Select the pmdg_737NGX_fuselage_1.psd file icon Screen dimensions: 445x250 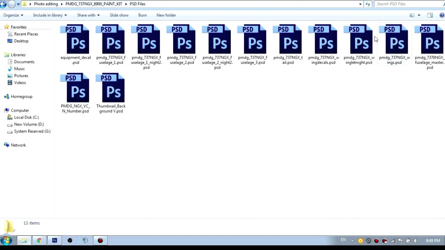click(x=111, y=39)
